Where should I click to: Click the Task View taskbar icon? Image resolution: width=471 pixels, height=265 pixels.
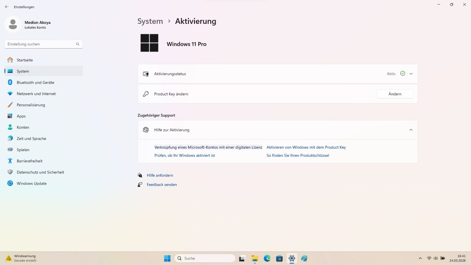[x=242, y=258]
